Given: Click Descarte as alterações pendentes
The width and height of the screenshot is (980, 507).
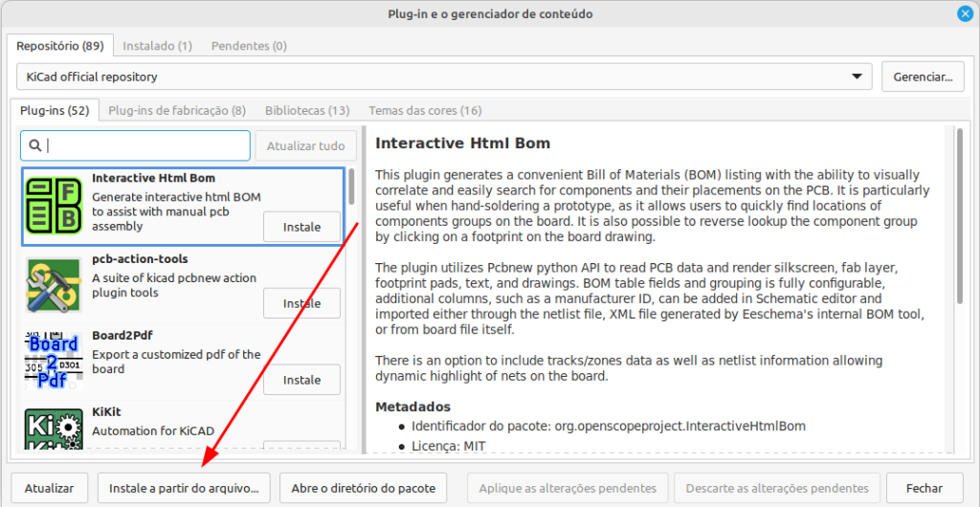Looking at the screenshot, I should click(x=777, y=488).
